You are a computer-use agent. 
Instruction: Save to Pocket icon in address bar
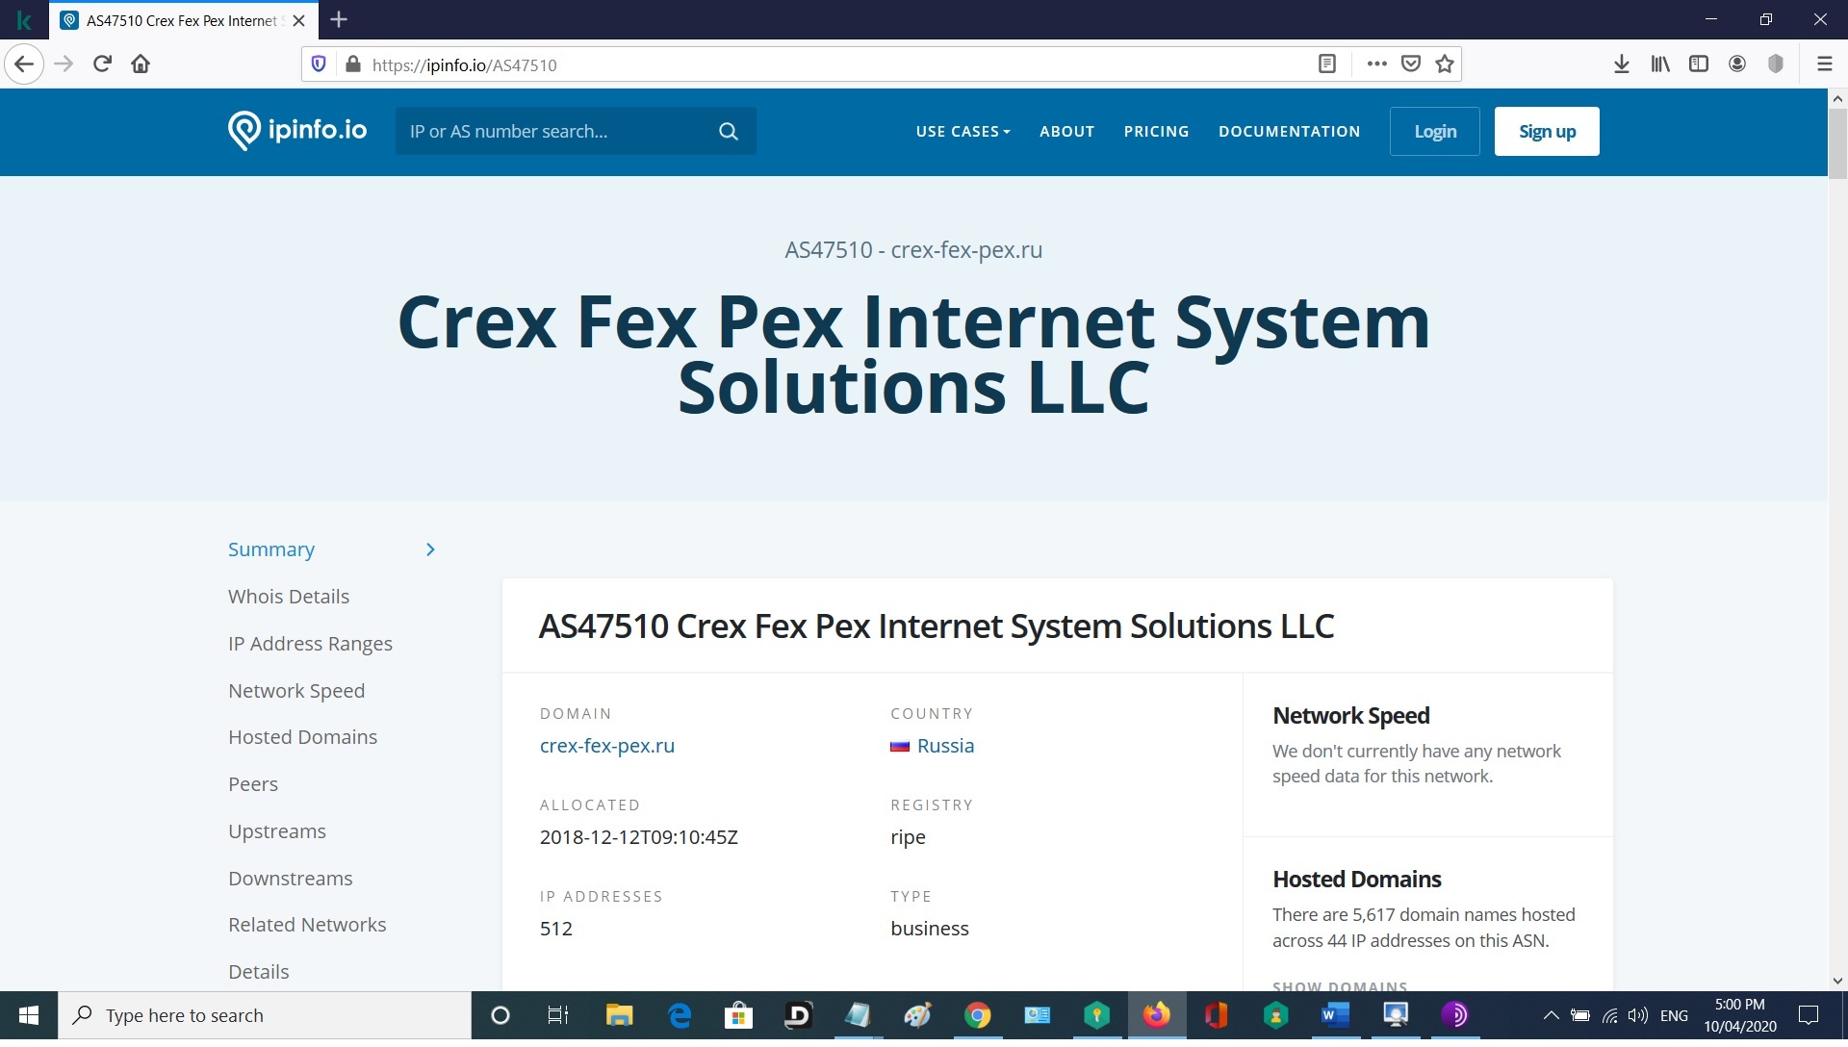[1410, 64]
